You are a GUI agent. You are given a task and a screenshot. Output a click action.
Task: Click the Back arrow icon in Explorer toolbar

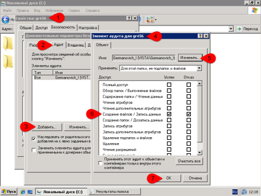[5, 20]
